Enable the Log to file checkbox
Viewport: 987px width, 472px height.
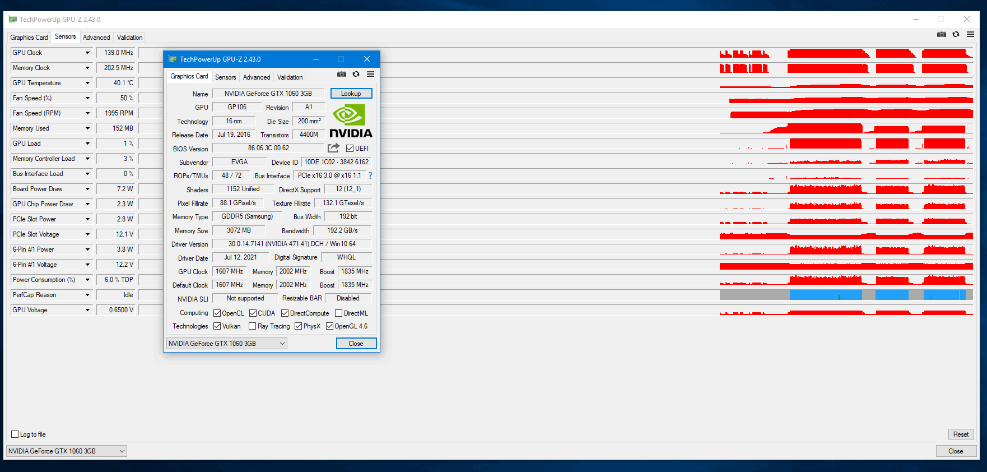[15, 434]
